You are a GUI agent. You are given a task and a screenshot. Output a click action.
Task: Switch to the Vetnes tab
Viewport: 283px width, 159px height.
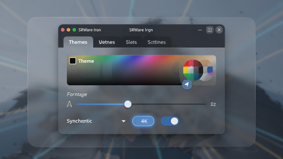107,42
